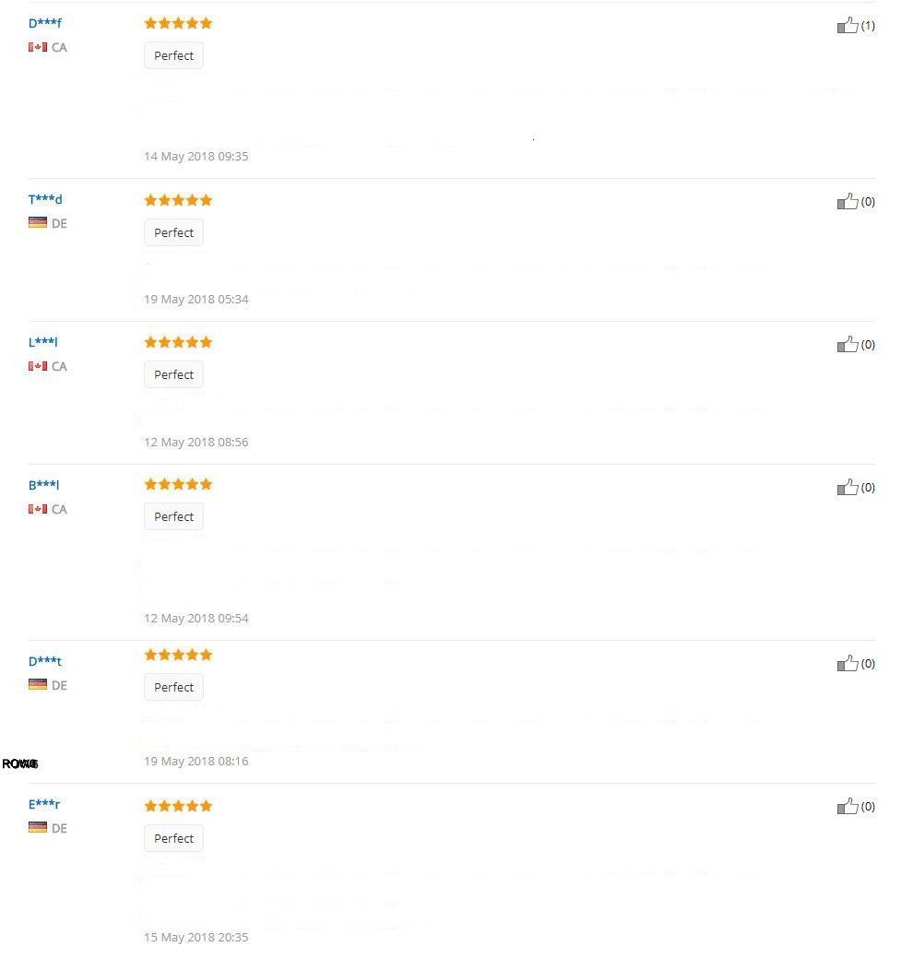Click the thumbs-up icon on L***l's review
Viewport: 901px width, 958px height.
[848, 344]
